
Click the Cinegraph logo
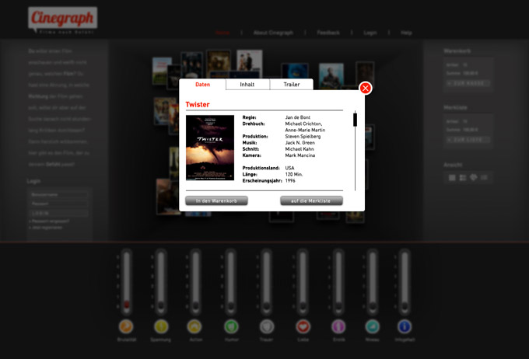tap(62, 19)
